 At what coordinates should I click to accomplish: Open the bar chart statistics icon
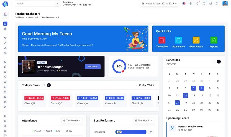(211, 4)
